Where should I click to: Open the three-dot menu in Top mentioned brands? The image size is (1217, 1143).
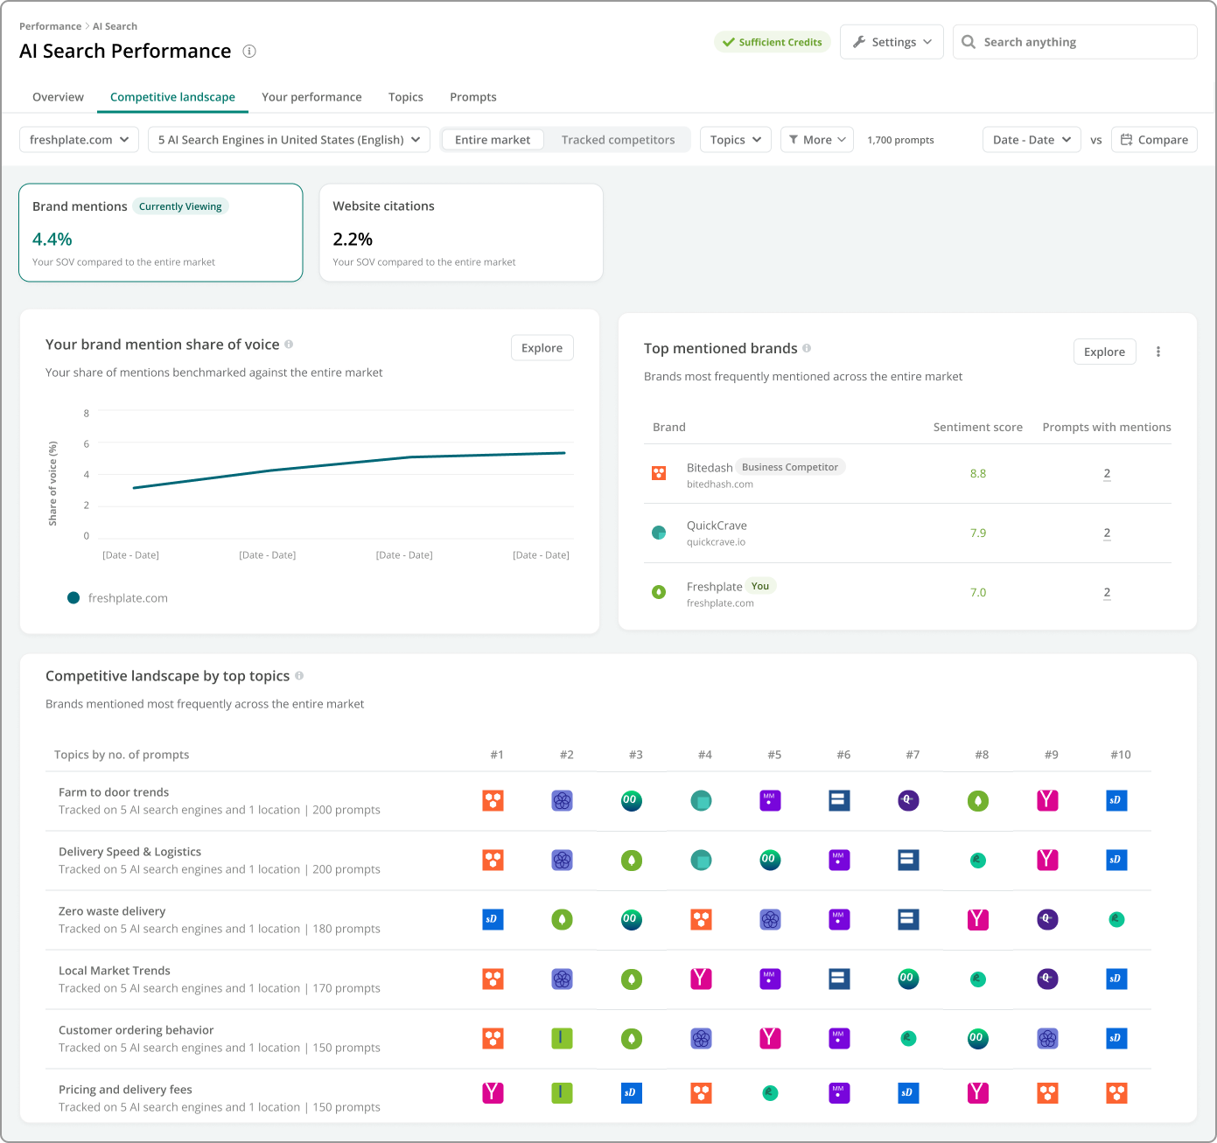pos(1158,352)
